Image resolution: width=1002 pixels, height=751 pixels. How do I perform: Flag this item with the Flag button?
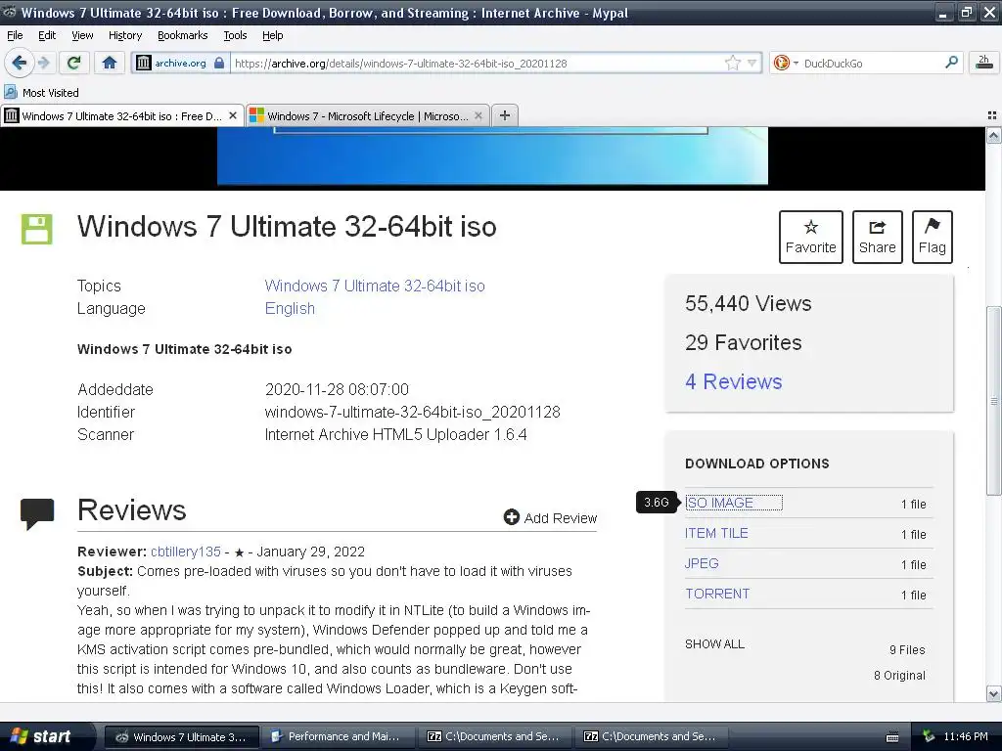point(933,237)
